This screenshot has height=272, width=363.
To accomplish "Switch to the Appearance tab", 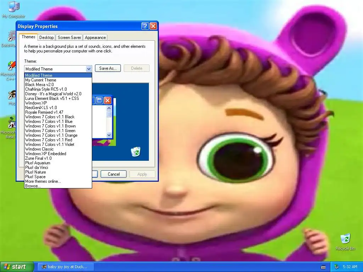I will tap(95, 38).
